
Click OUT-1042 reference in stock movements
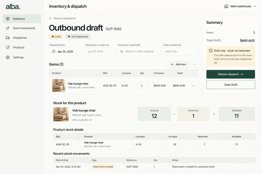click(132, 167)
